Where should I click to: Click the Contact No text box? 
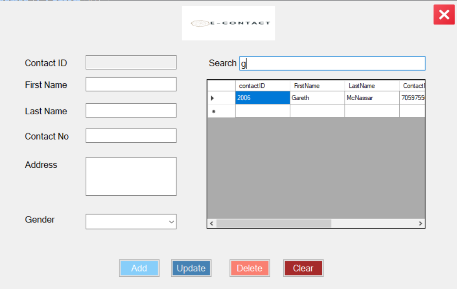click(x=131, y=135)
